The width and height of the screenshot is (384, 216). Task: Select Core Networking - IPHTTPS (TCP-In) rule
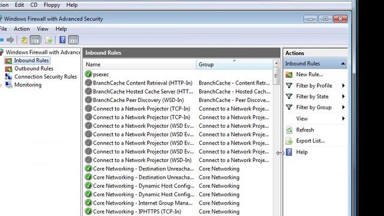tap(137, 212)
